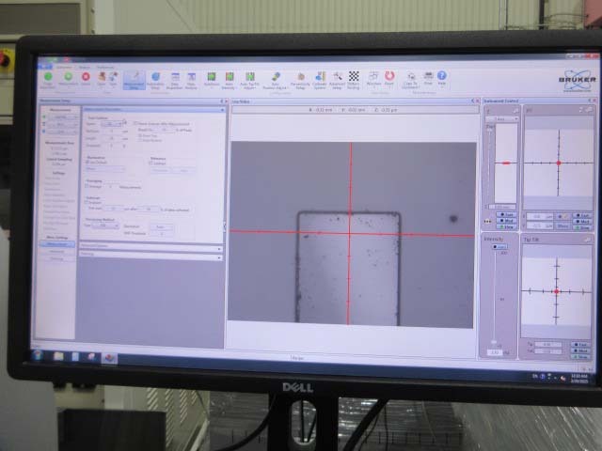The height and width of the screenshot is (451, 602).
Task: Open the Data Acquisition view icon
Action: tap(175, 81)
